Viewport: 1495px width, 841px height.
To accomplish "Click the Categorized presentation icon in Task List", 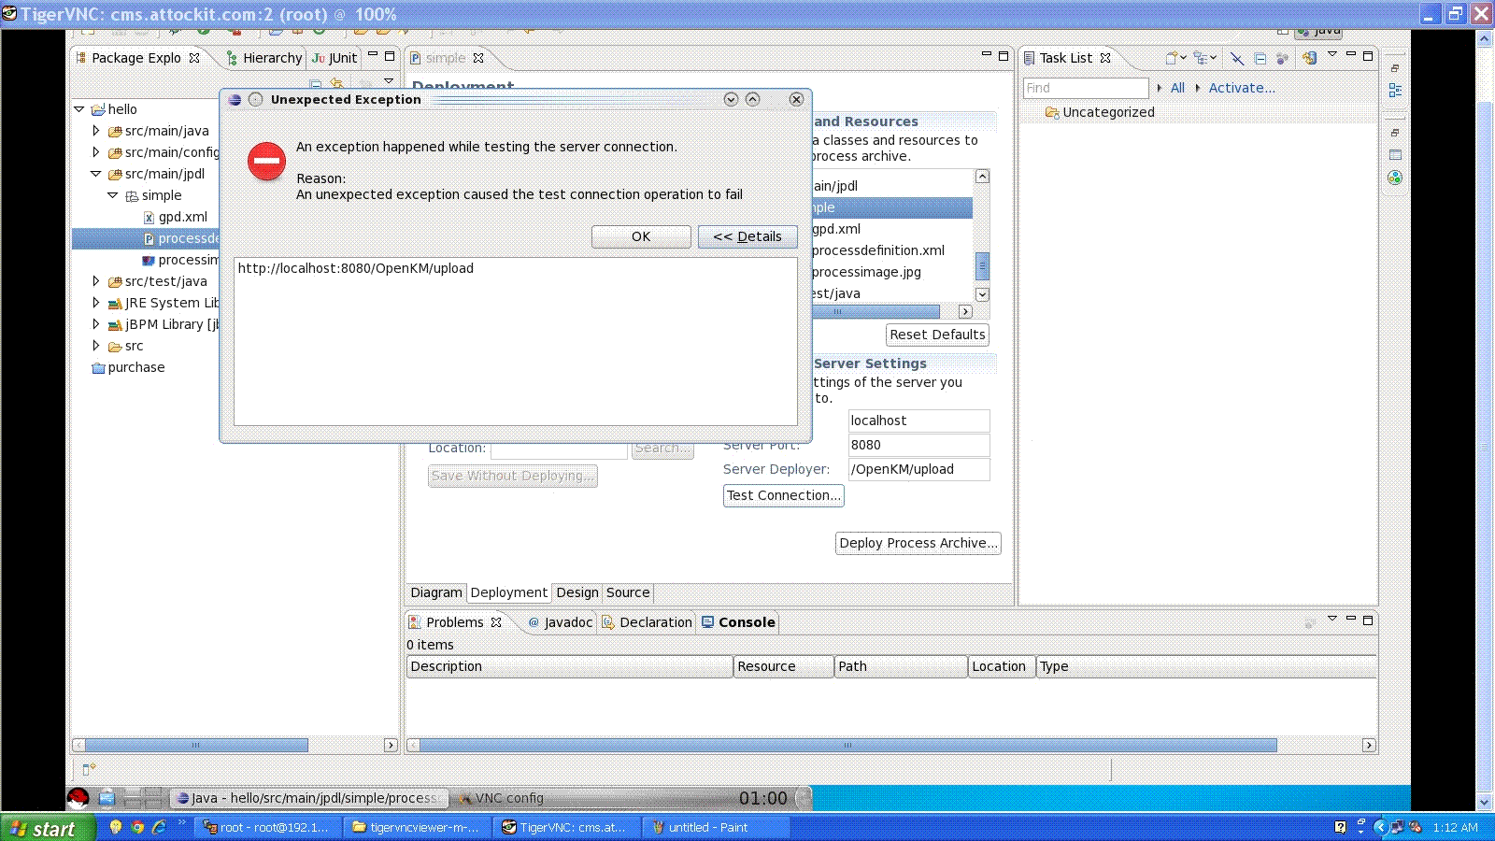I will click(x=1201, y=58).
